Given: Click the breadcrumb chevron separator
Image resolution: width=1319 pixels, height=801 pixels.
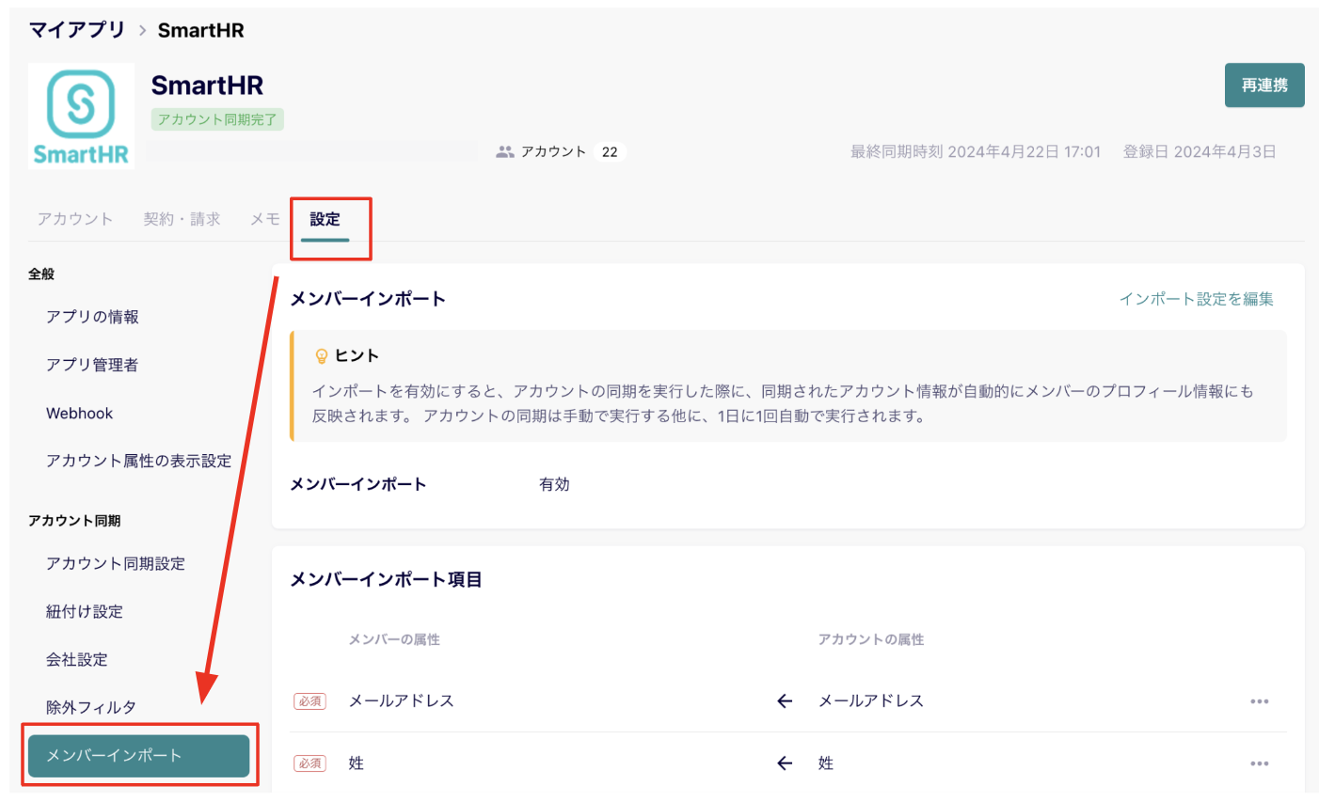Looking at the screenshot, I should (x=142, y=30).
